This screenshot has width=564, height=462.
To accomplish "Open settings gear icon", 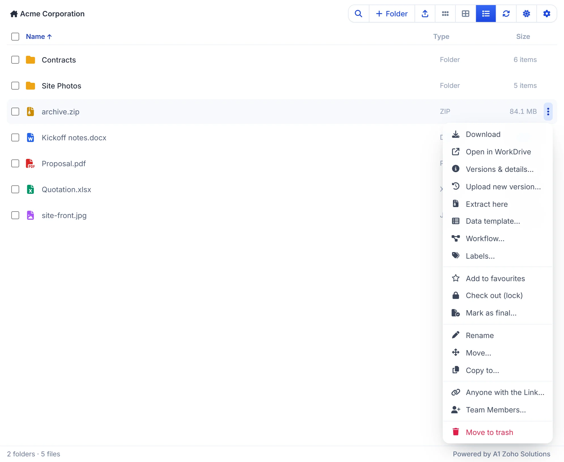I will 547,14.
